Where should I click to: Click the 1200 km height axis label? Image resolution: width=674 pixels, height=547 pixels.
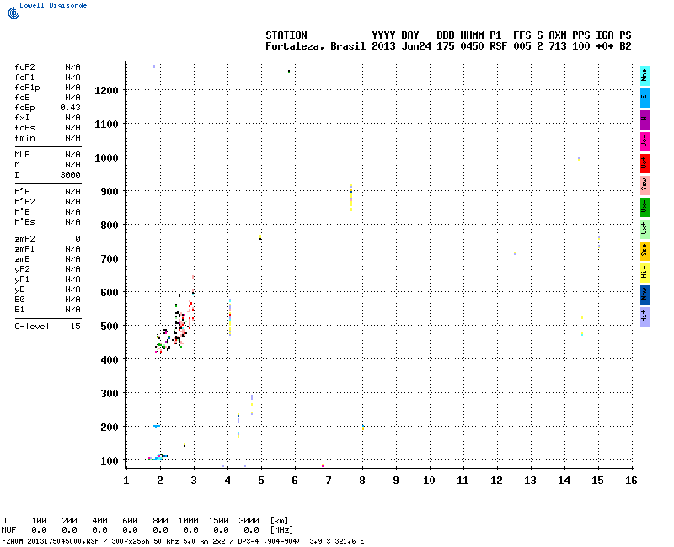pos(106,91)
